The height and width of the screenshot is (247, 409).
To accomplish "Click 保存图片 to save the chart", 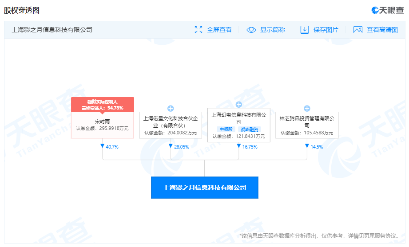I will pyautogui.click(x=326, y=30).
